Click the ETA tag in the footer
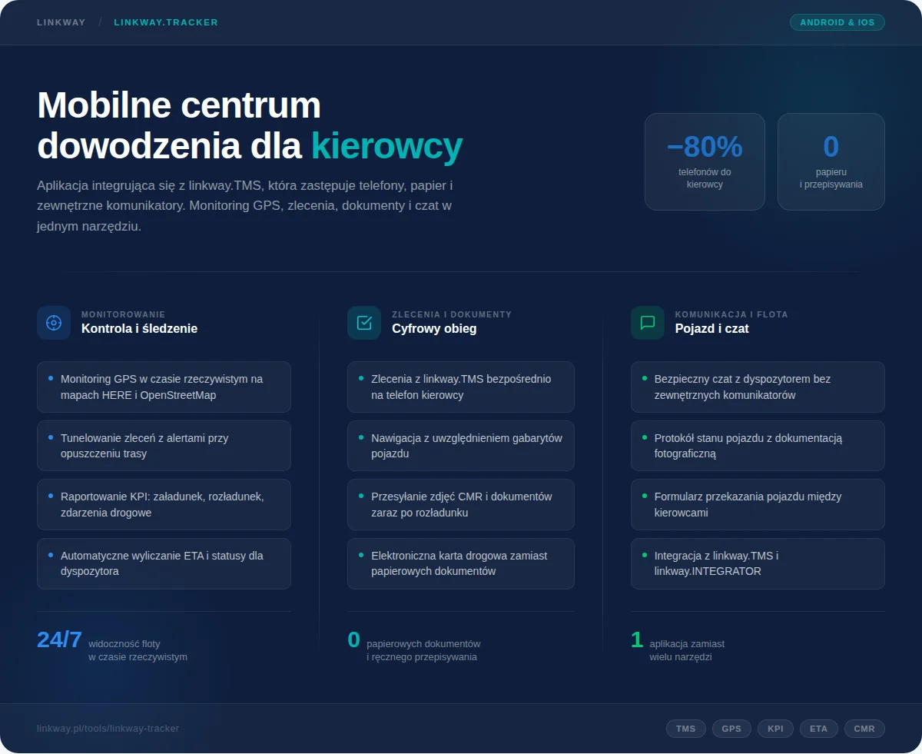Screen dimensions: 922x754 (x=819, y=729)
